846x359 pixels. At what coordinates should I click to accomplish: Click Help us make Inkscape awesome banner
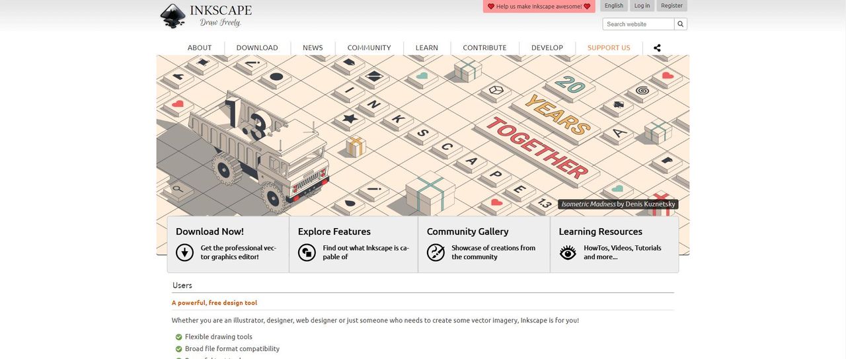pyautogui.click(x=539, y=6)
